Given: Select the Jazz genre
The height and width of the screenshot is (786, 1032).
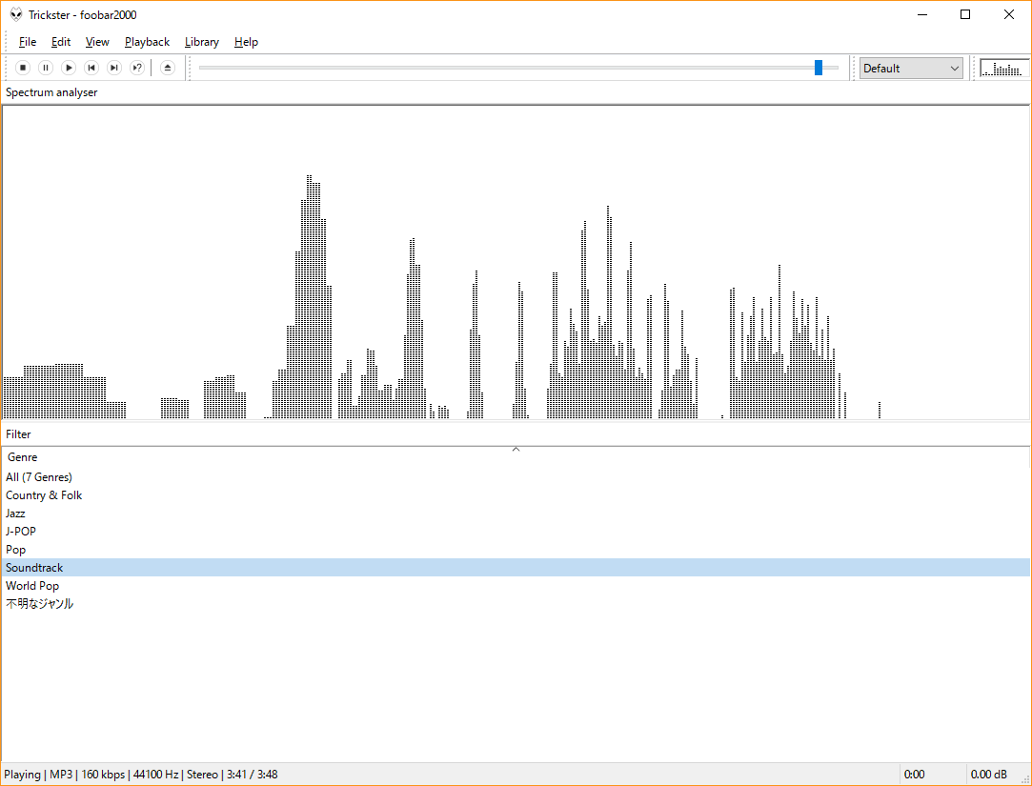Looking at the screenshot, I should pos(15,514).
